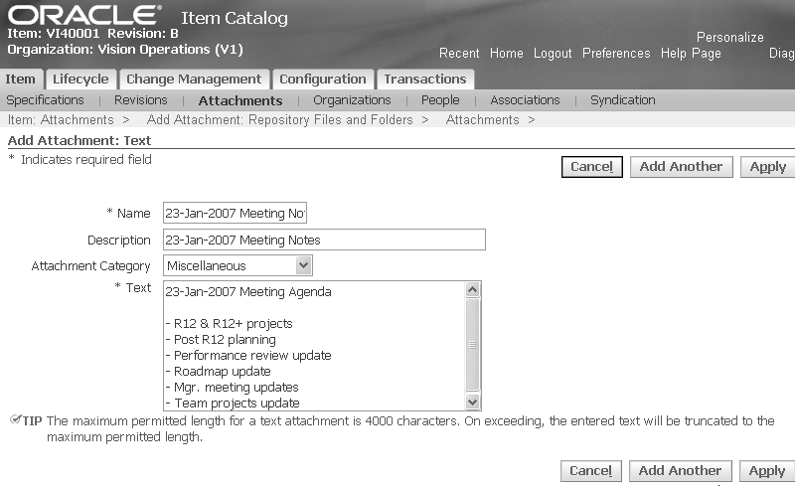
Task: Click the Oracle logo
Action: tap(84, 15)
